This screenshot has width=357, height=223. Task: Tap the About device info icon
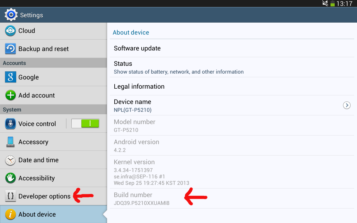[x=11, y=214]
